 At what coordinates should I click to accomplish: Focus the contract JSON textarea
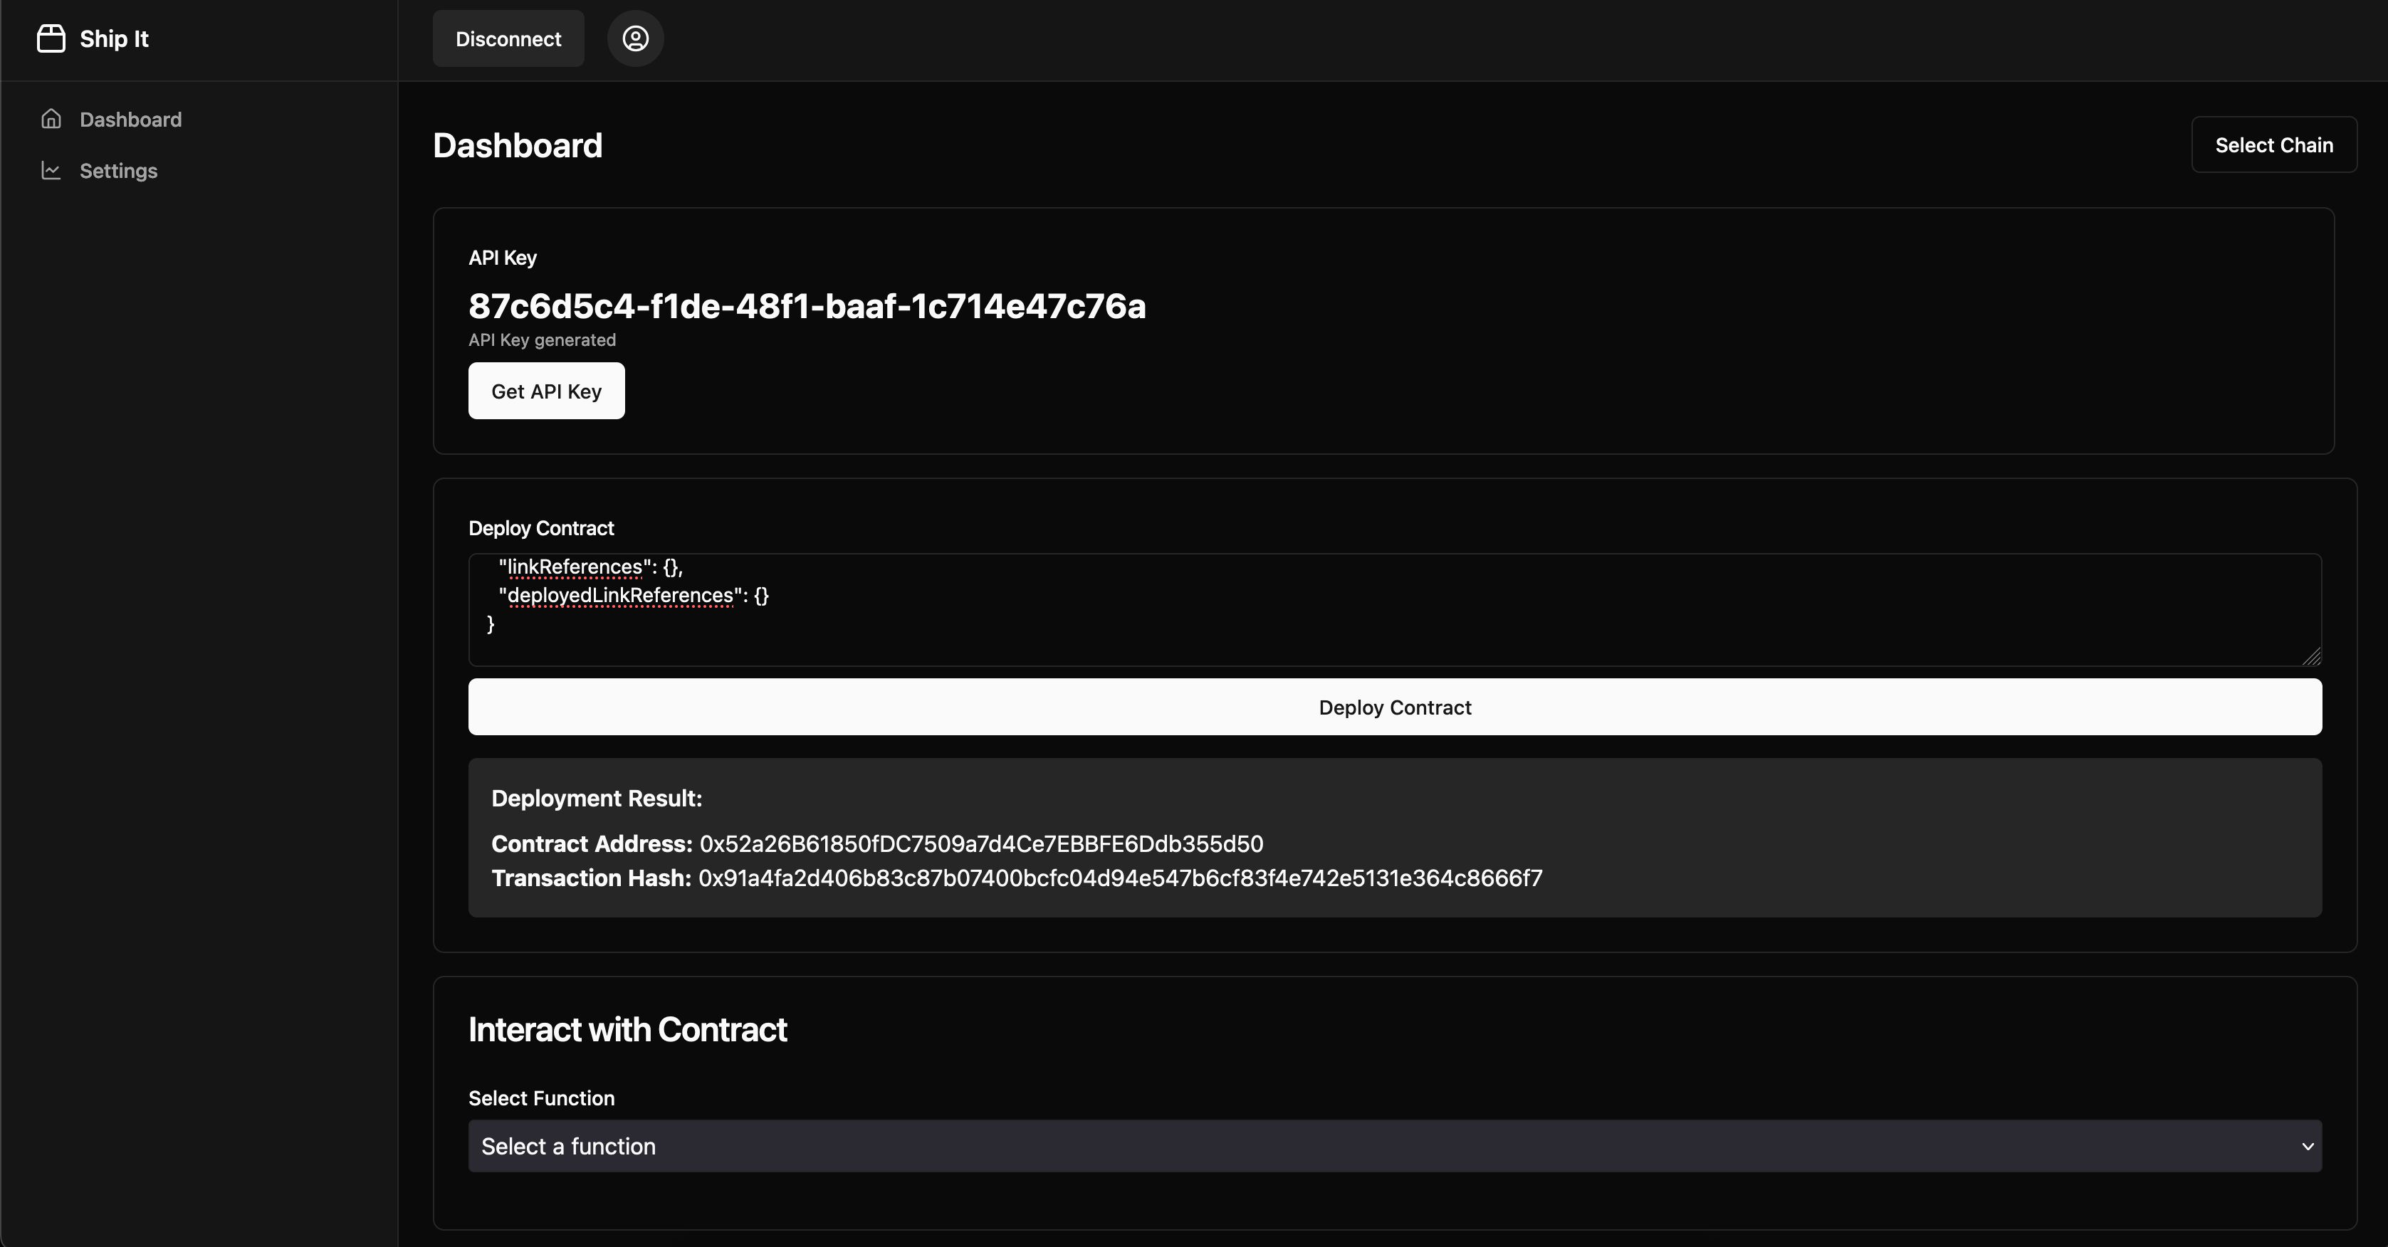[x=1394, y=609]
